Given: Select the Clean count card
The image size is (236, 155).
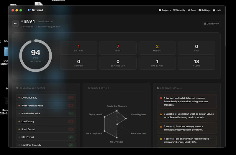Looking at the screenshot, I should point(196,63).
